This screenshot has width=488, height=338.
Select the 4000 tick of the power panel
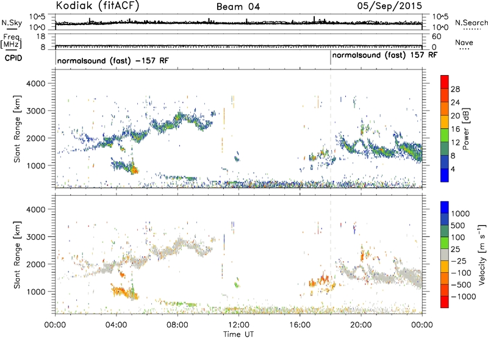click(x=35, y=84)
